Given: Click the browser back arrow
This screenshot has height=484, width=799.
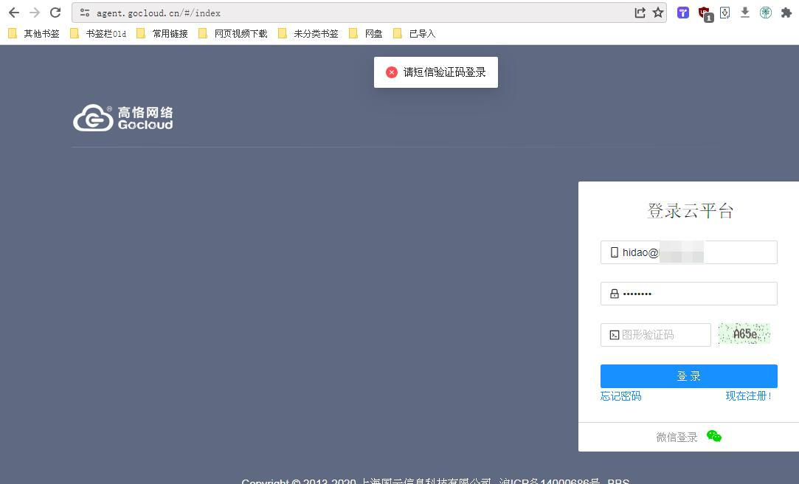Looking at the screenshot, I should pyautogui.click(x=14, y=13).
